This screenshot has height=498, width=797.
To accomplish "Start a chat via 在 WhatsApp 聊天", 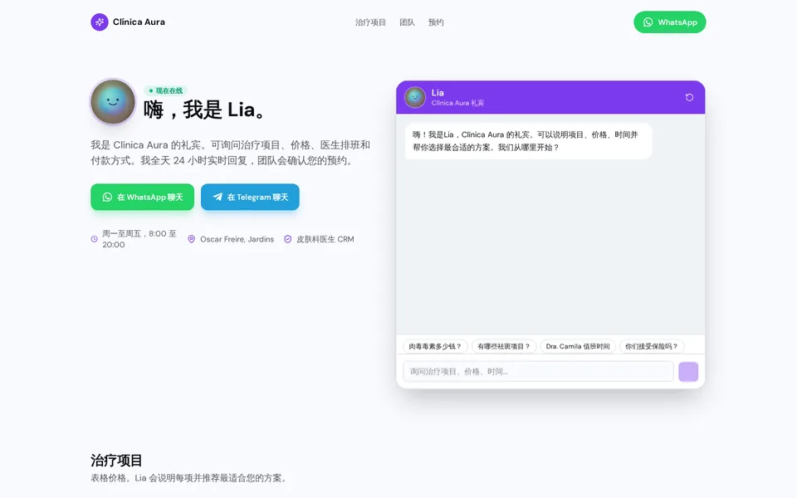I will pos(142,197).
